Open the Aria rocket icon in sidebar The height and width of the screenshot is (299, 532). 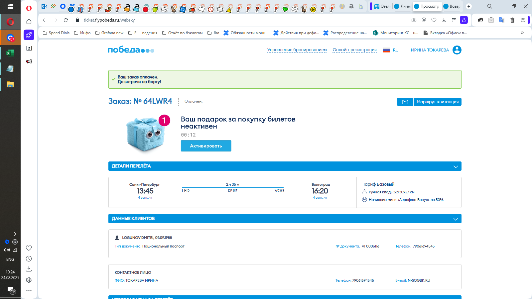pos(29,35)
